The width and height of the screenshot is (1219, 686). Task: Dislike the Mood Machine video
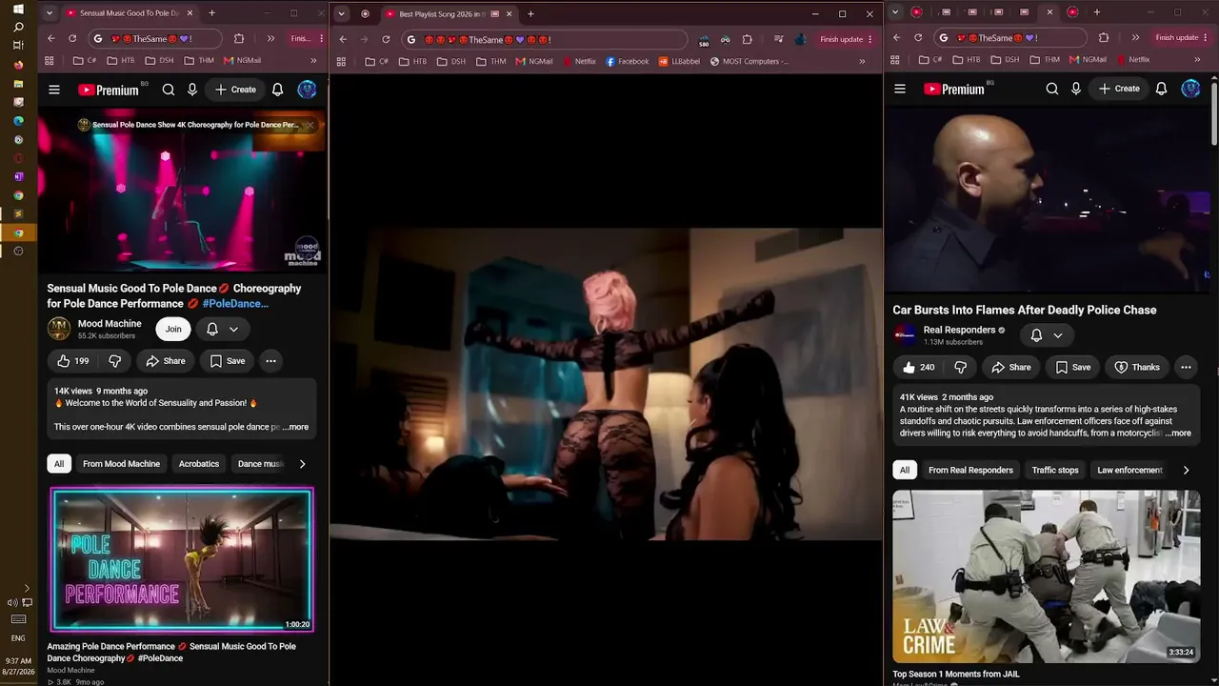pyautogui.click(x=115, y=361)
